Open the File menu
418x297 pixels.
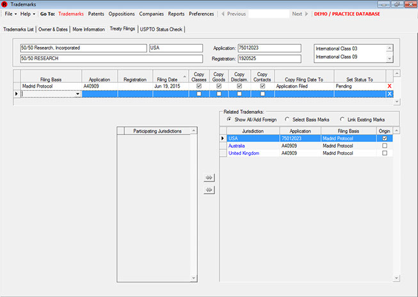point(10,13)
